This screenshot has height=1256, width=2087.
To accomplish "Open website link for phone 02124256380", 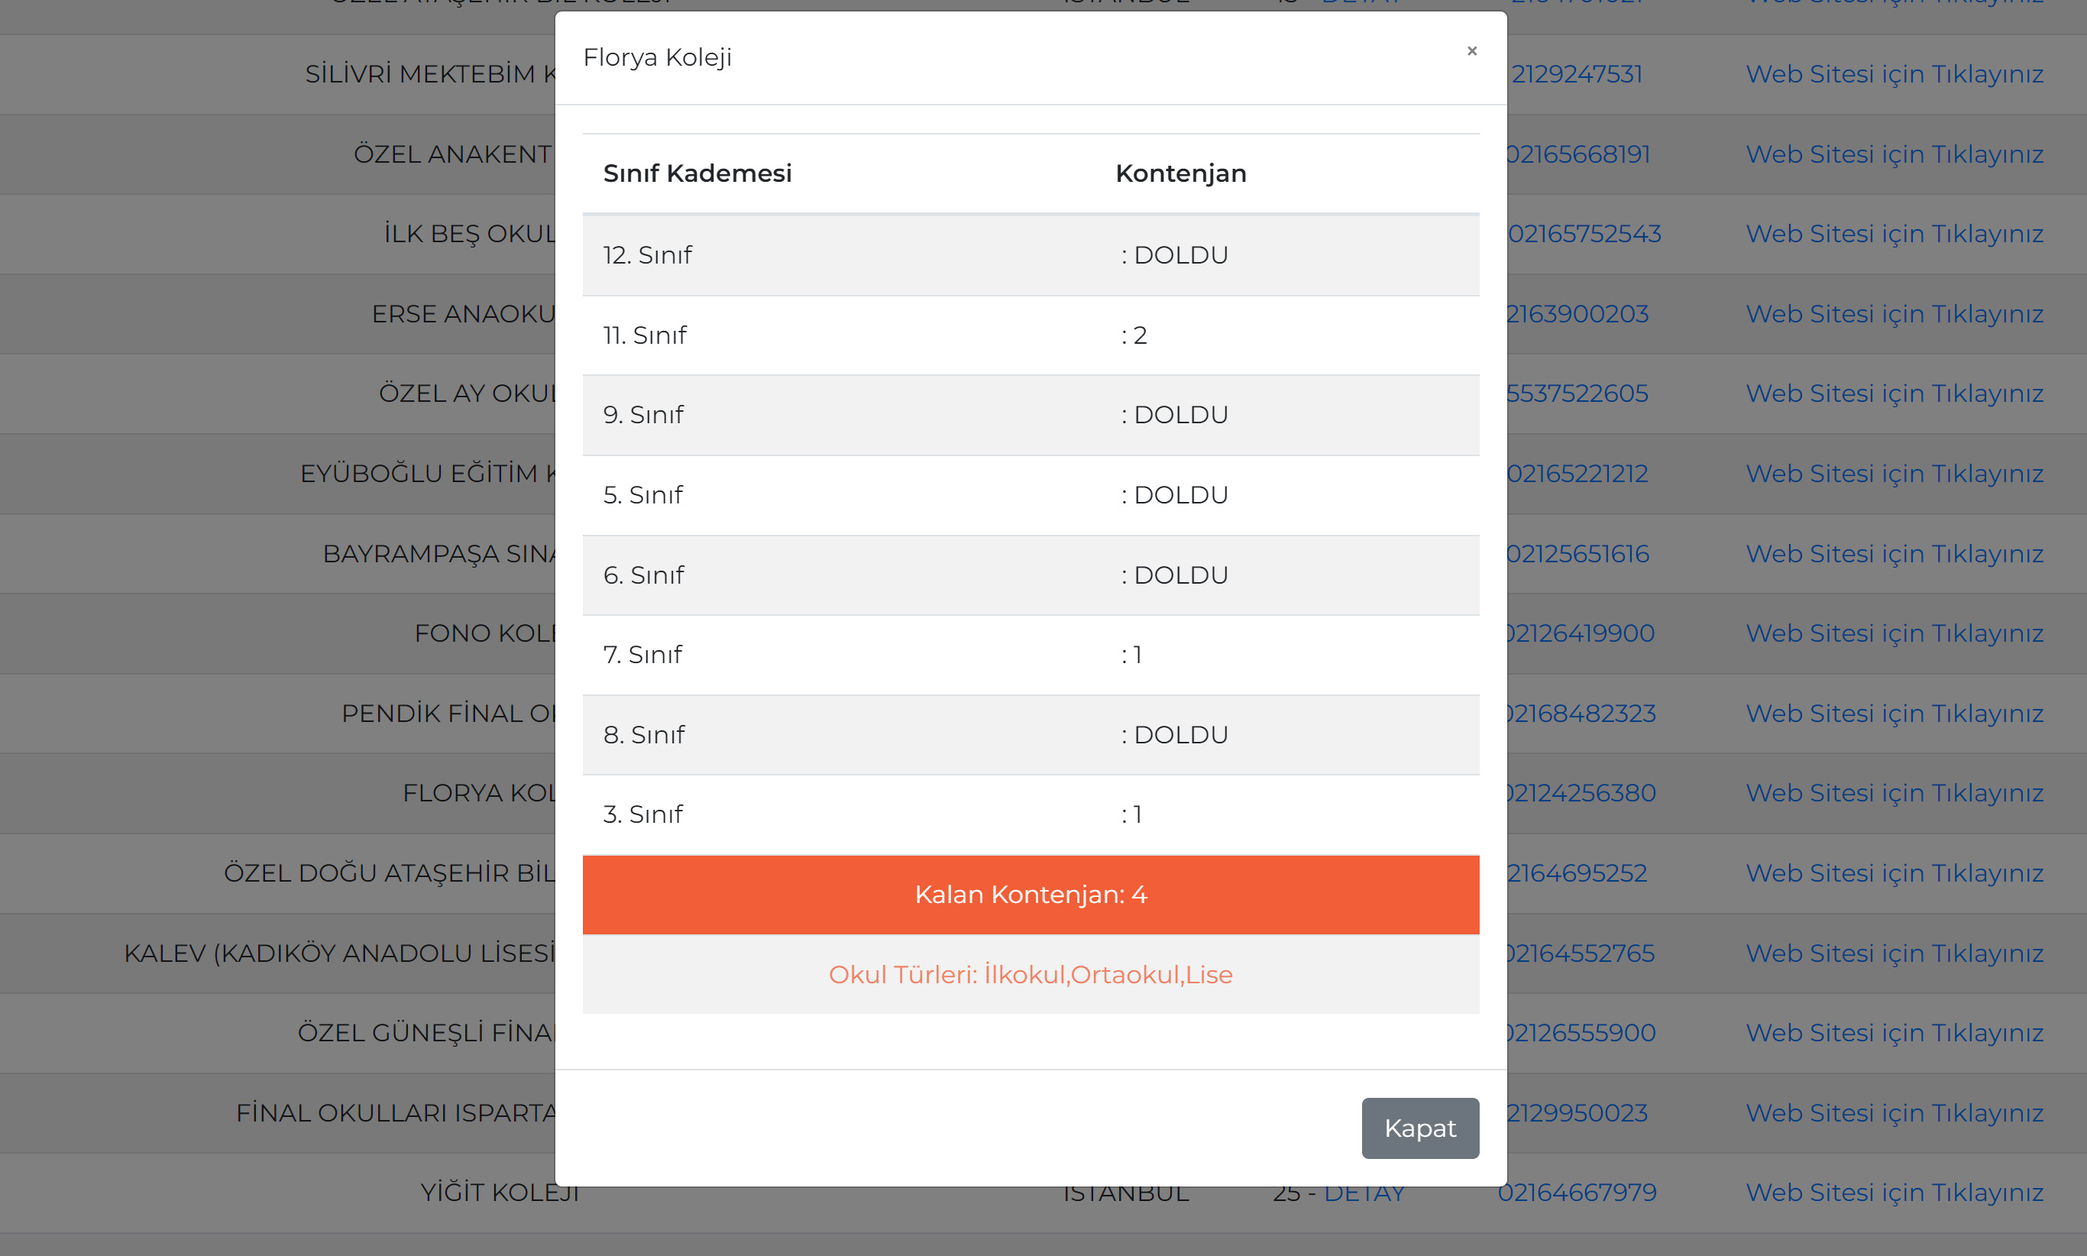I will [x=1894, y=793].
